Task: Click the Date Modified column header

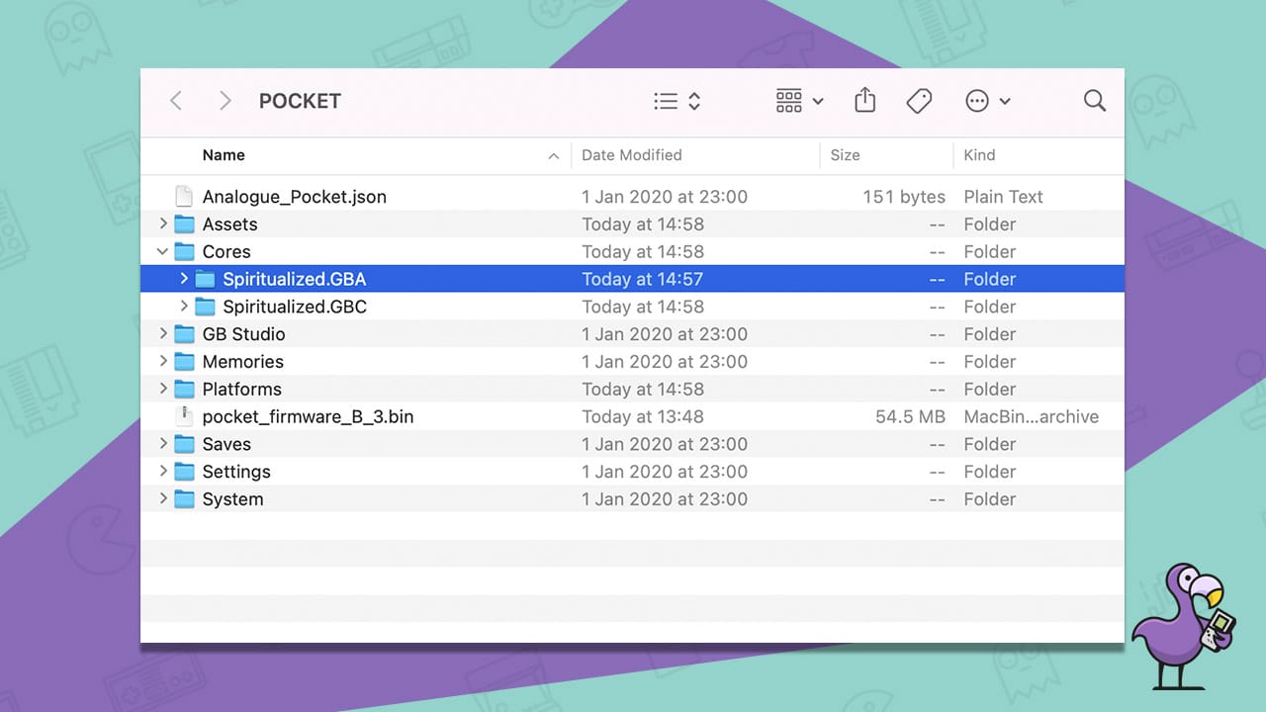Action: tap(632, 155)
